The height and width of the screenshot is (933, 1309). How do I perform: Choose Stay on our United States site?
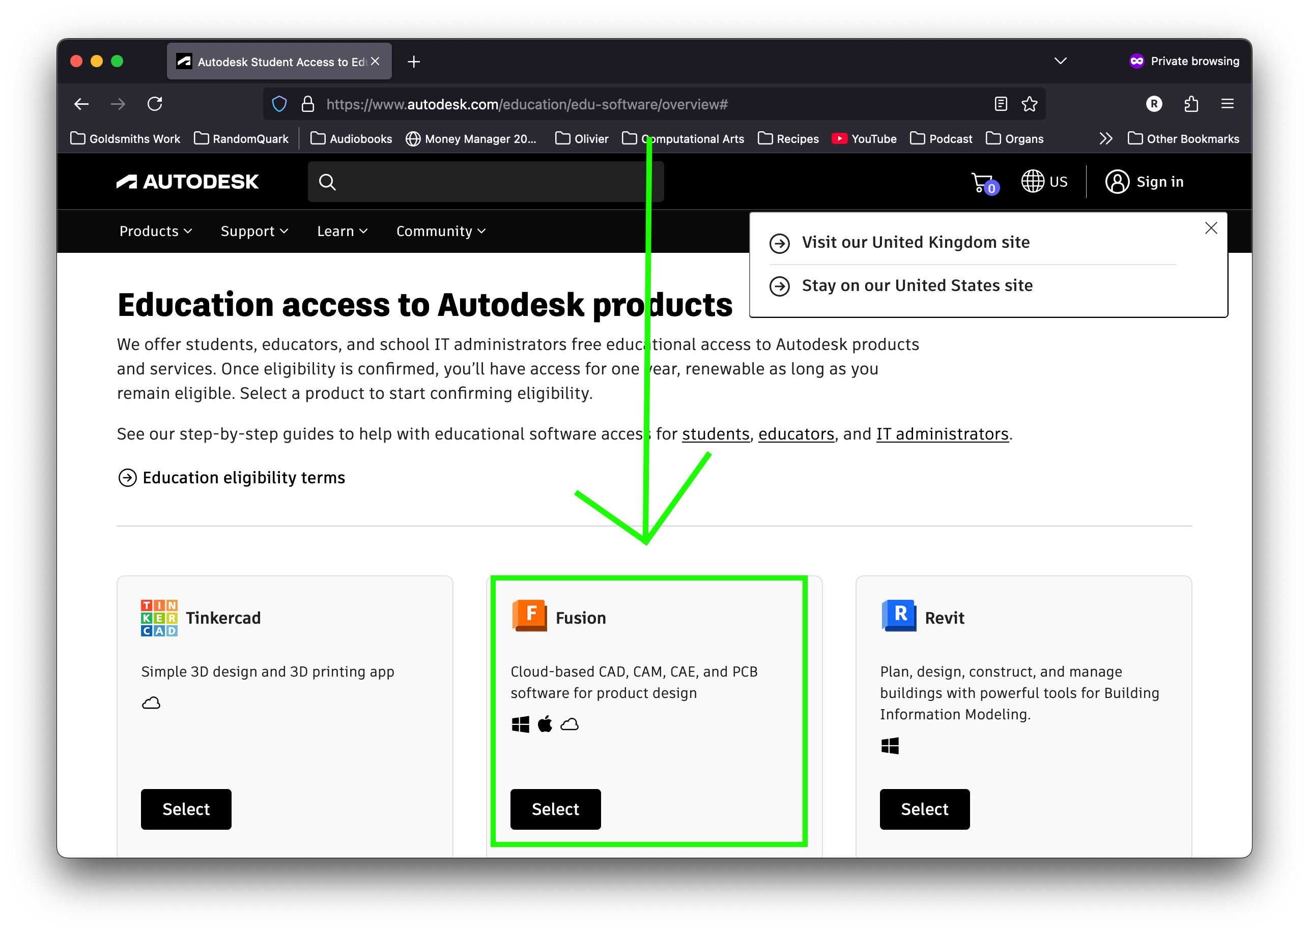pos(900,285)
